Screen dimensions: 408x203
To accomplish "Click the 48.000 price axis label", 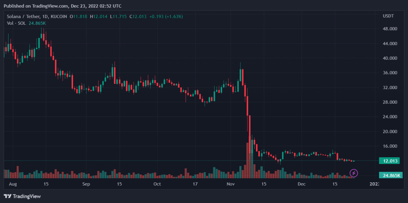I will (x=390, y=29).
